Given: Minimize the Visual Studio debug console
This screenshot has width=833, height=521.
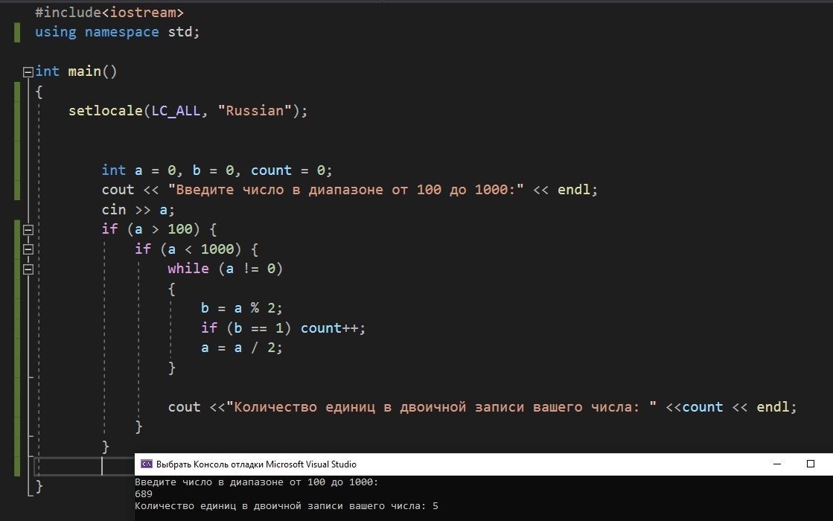Looking at the screenshot, I should pyautogui.click(x=777, y=464).
